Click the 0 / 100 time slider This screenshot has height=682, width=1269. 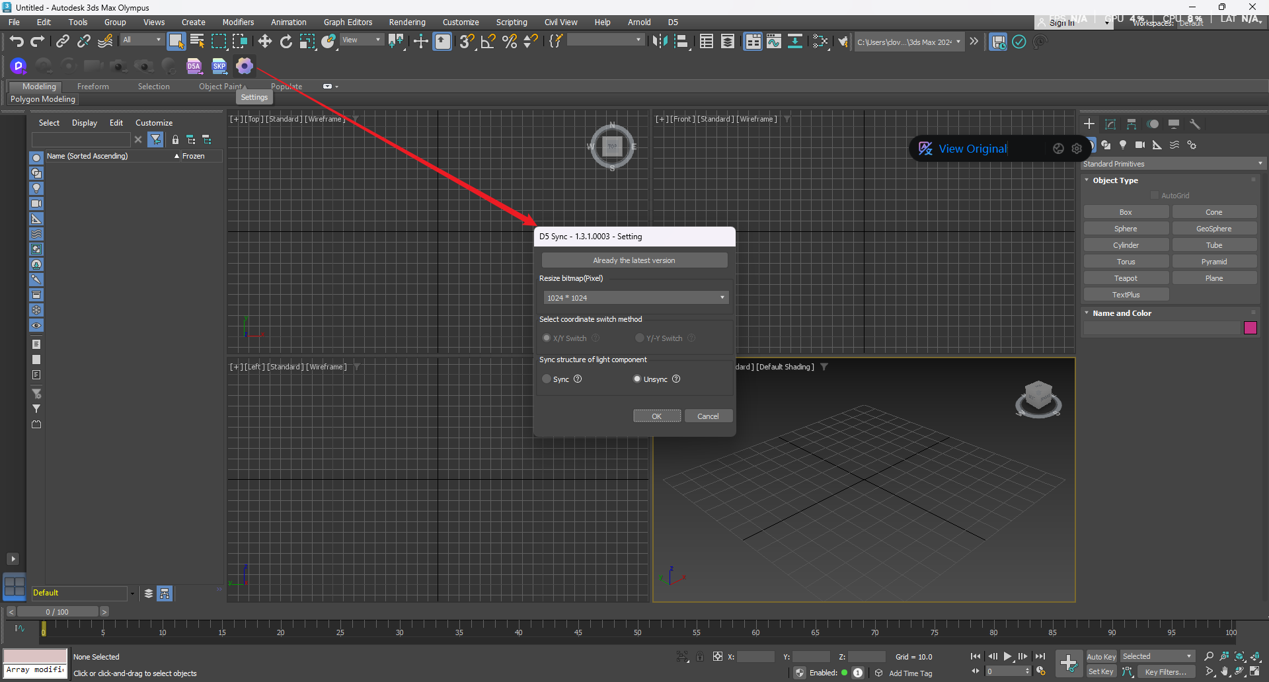[x=58, y=612]
